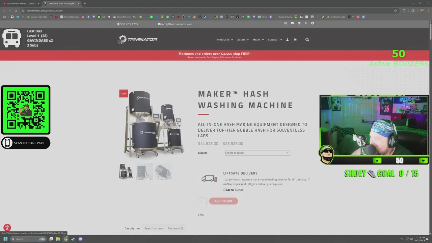Open a new browser tab
Image resolution: width=432 pixels, height=243 pixels.
tap(85, 3)
